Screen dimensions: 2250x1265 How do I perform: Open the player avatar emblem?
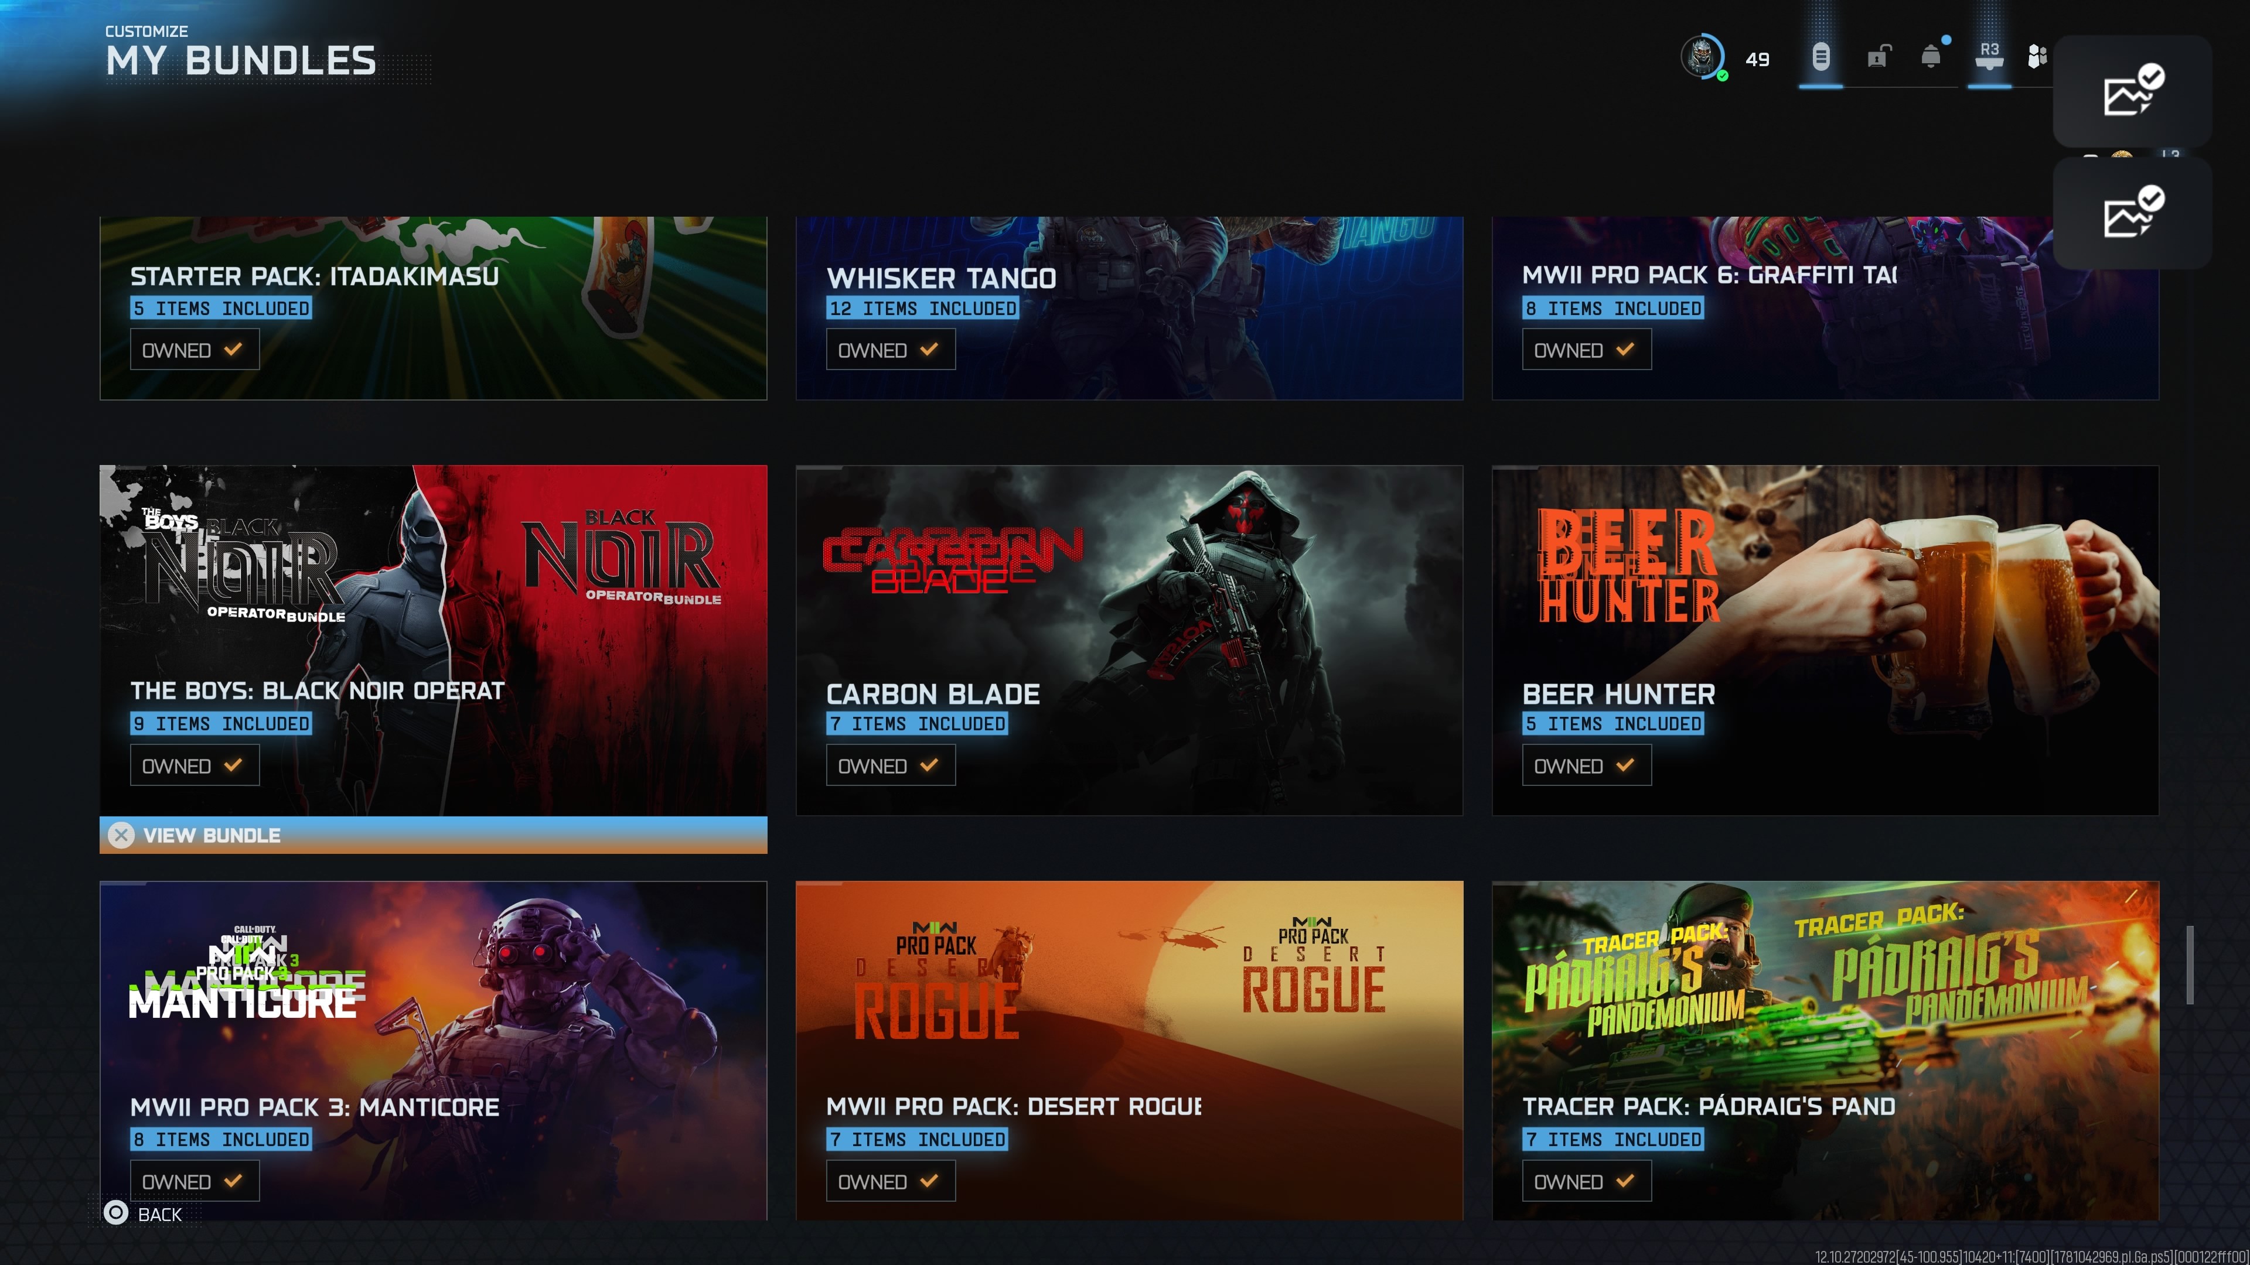tap(1702, 57)
